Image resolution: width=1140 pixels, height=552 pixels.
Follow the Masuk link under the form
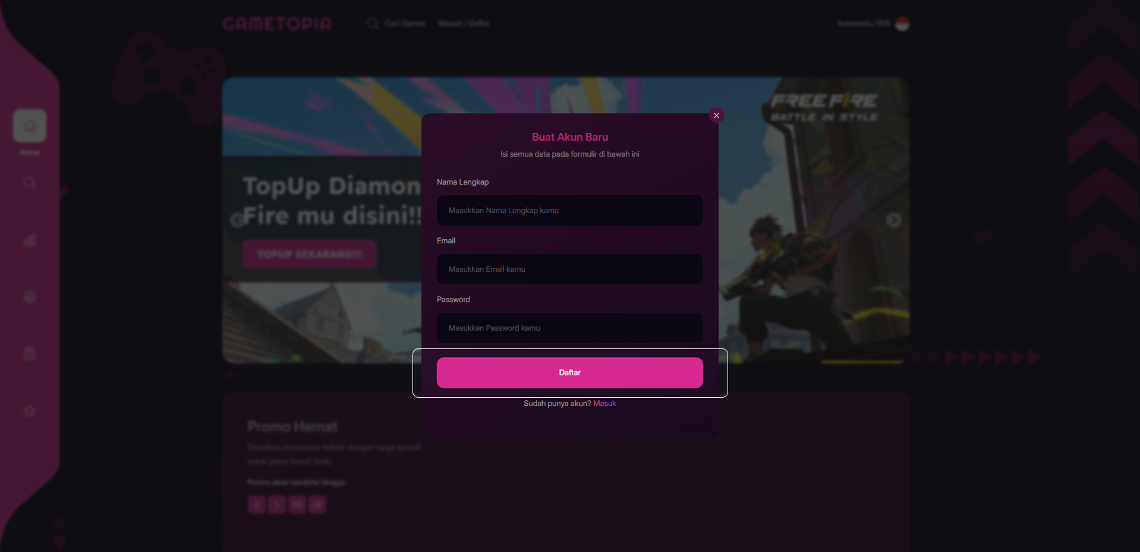pos(604,404)
